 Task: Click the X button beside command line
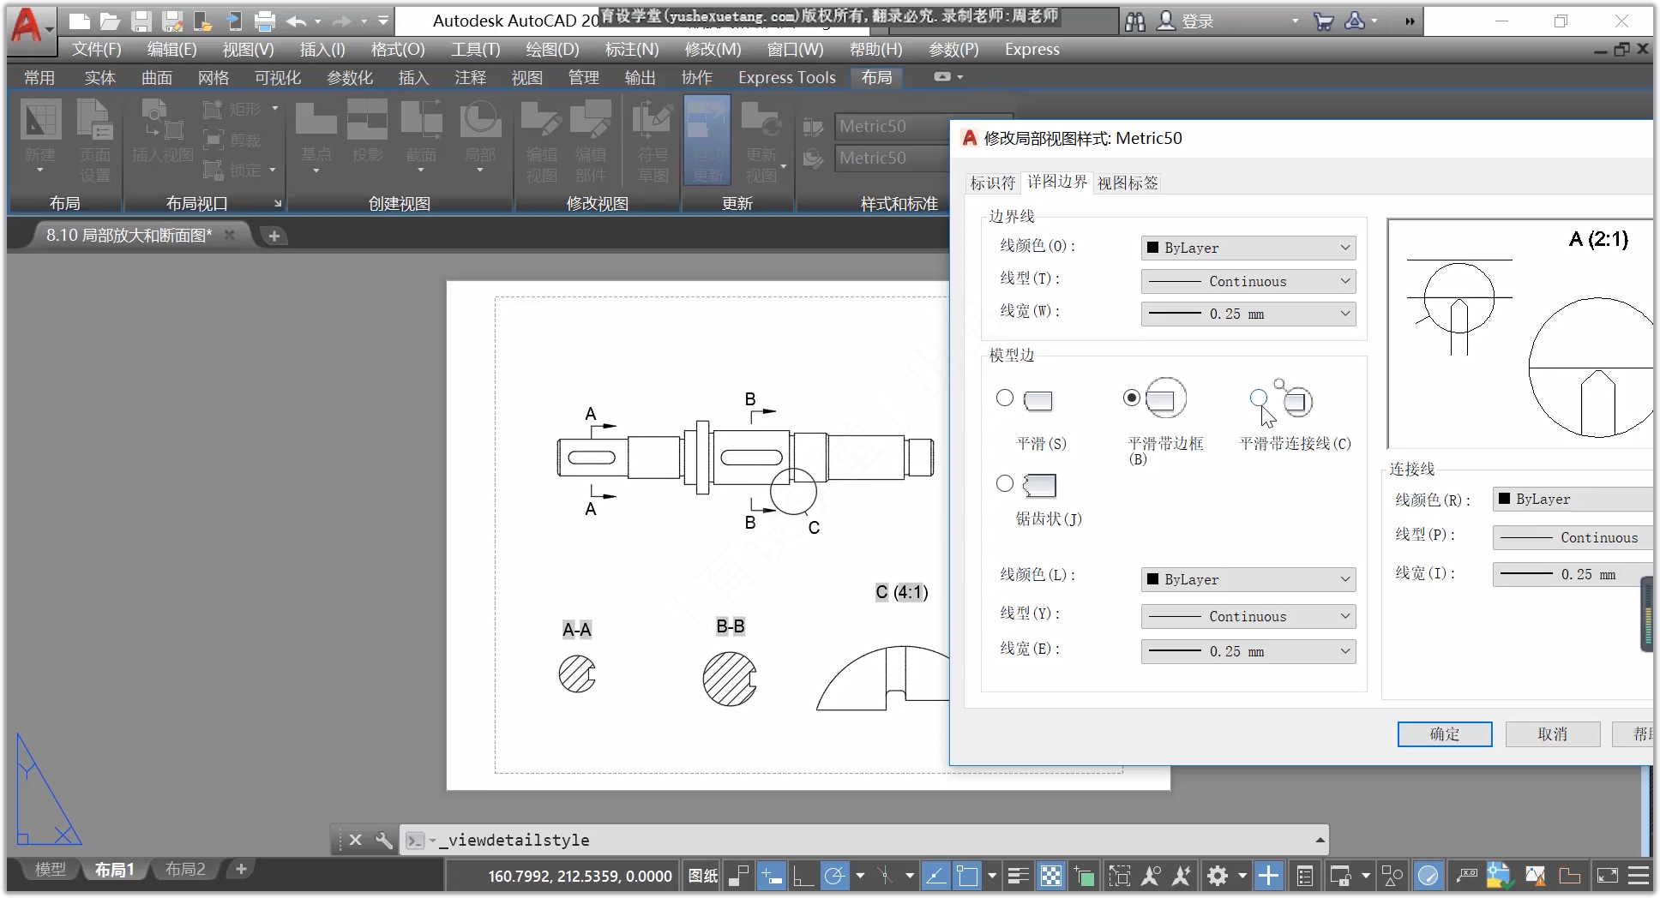click(356, 841)
